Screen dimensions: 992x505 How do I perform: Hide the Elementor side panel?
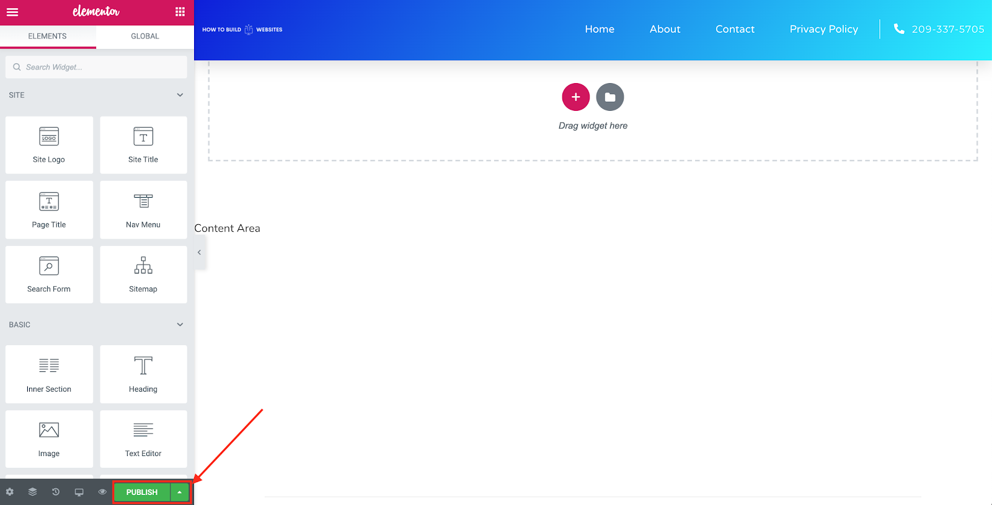200,252
